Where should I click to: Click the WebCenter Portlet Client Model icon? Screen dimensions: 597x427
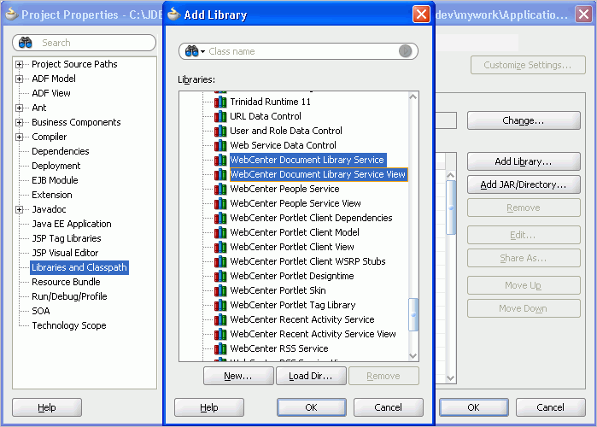click(220, 232)
